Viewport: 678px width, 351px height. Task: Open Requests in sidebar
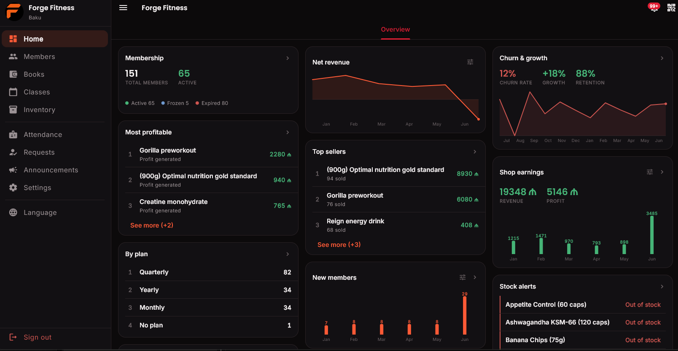point(55,152)
